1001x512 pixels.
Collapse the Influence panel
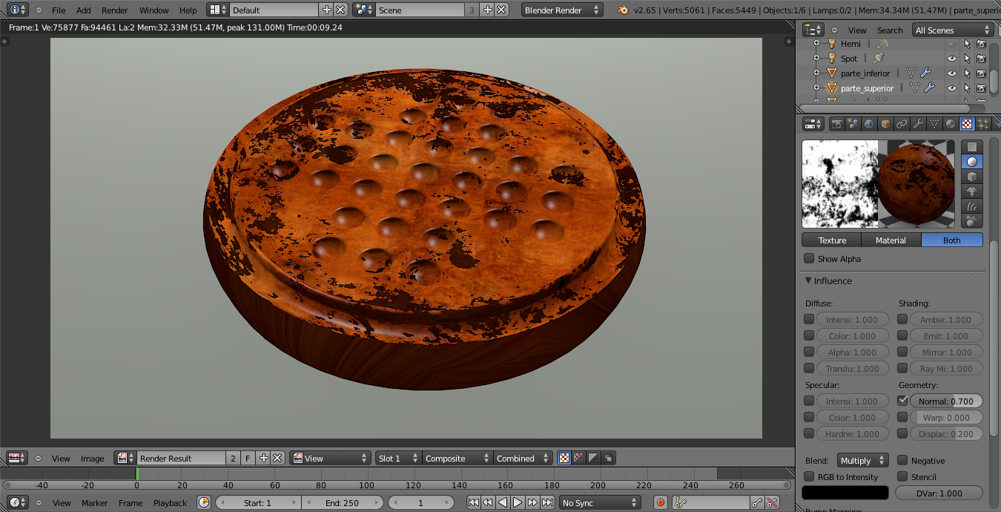pyautogui.click(x=809, y=281)
